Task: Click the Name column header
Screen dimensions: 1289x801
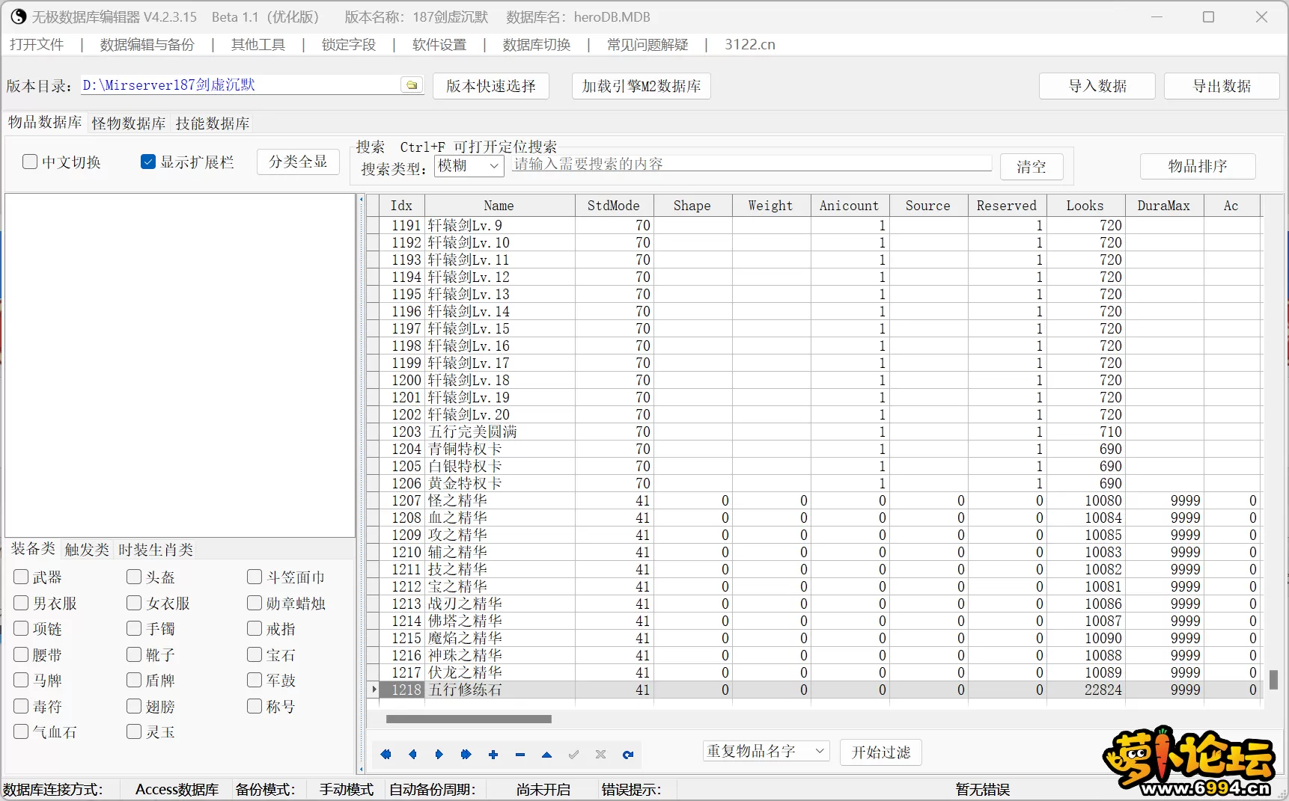Action: 499,206
